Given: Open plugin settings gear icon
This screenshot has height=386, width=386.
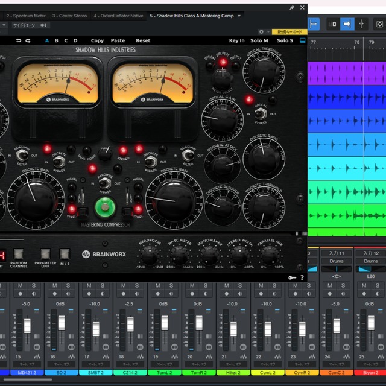Looking at the screenshot, I should coord(261,31).
